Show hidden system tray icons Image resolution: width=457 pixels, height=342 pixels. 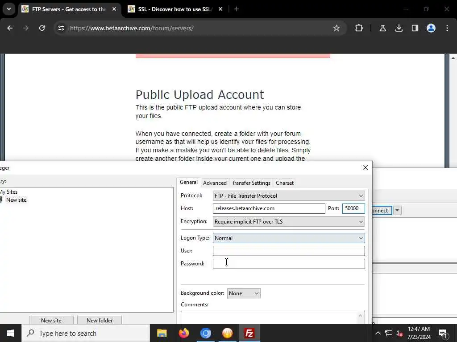pyautogui.click(x=378, y=333)
